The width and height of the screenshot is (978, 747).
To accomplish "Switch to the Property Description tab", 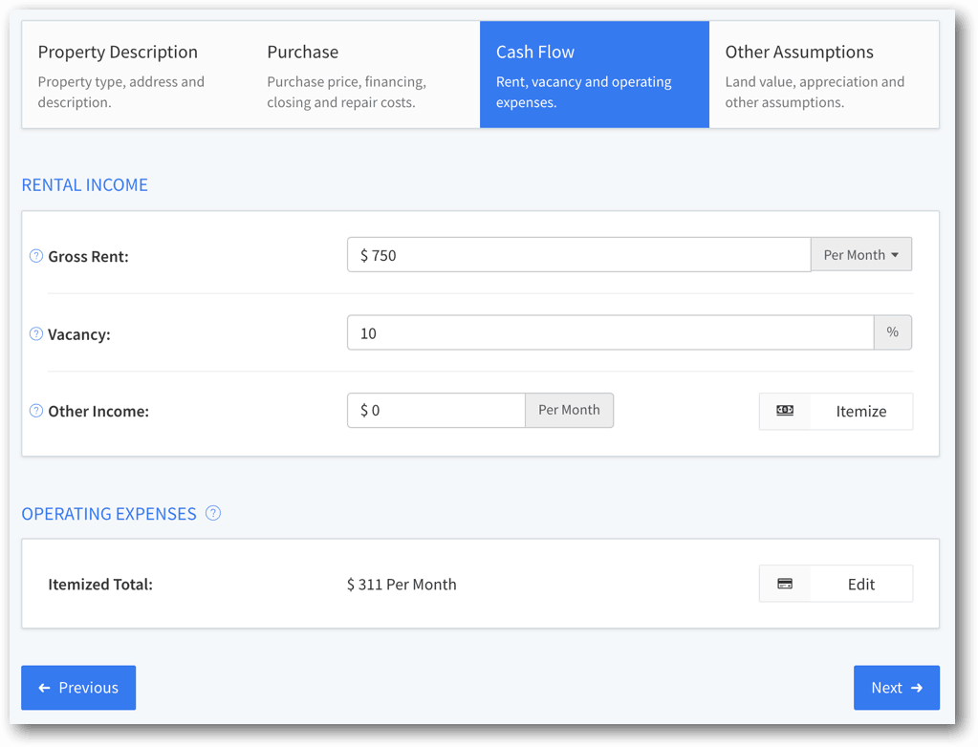I will click(137, 75).
